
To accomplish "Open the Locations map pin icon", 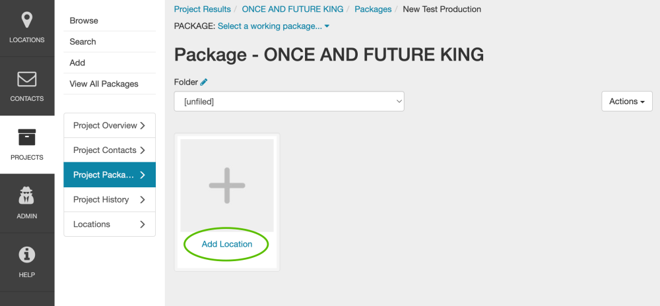I will tap(26, 20).
